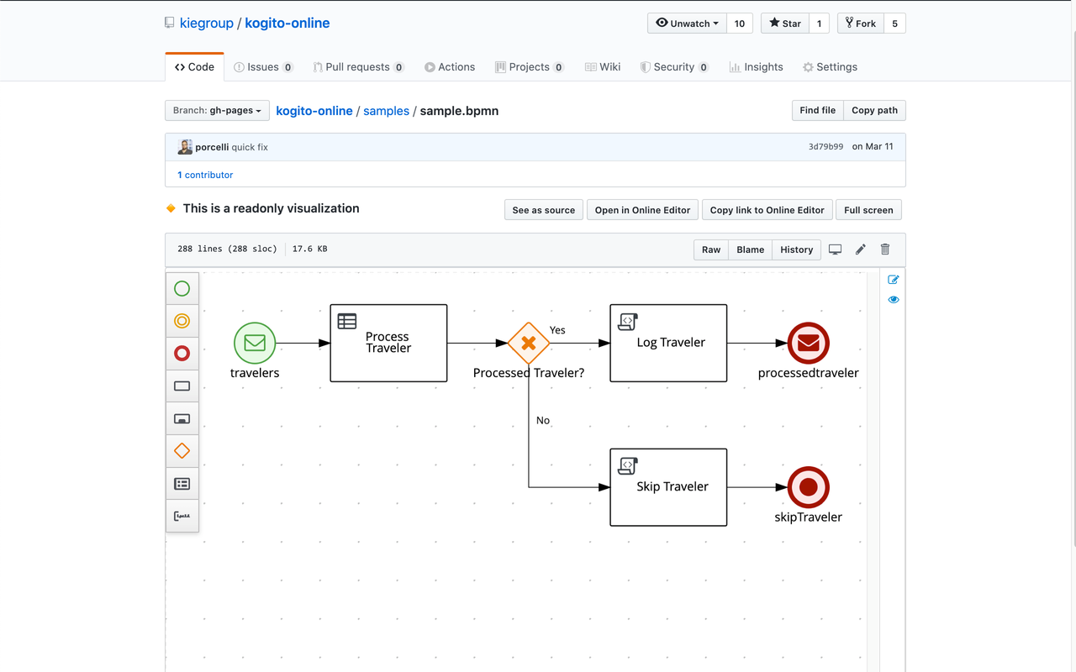The width and height of the screenshot is (1076, 672).
Task: Click the repository book icon
Action: (x=170, y=24)
